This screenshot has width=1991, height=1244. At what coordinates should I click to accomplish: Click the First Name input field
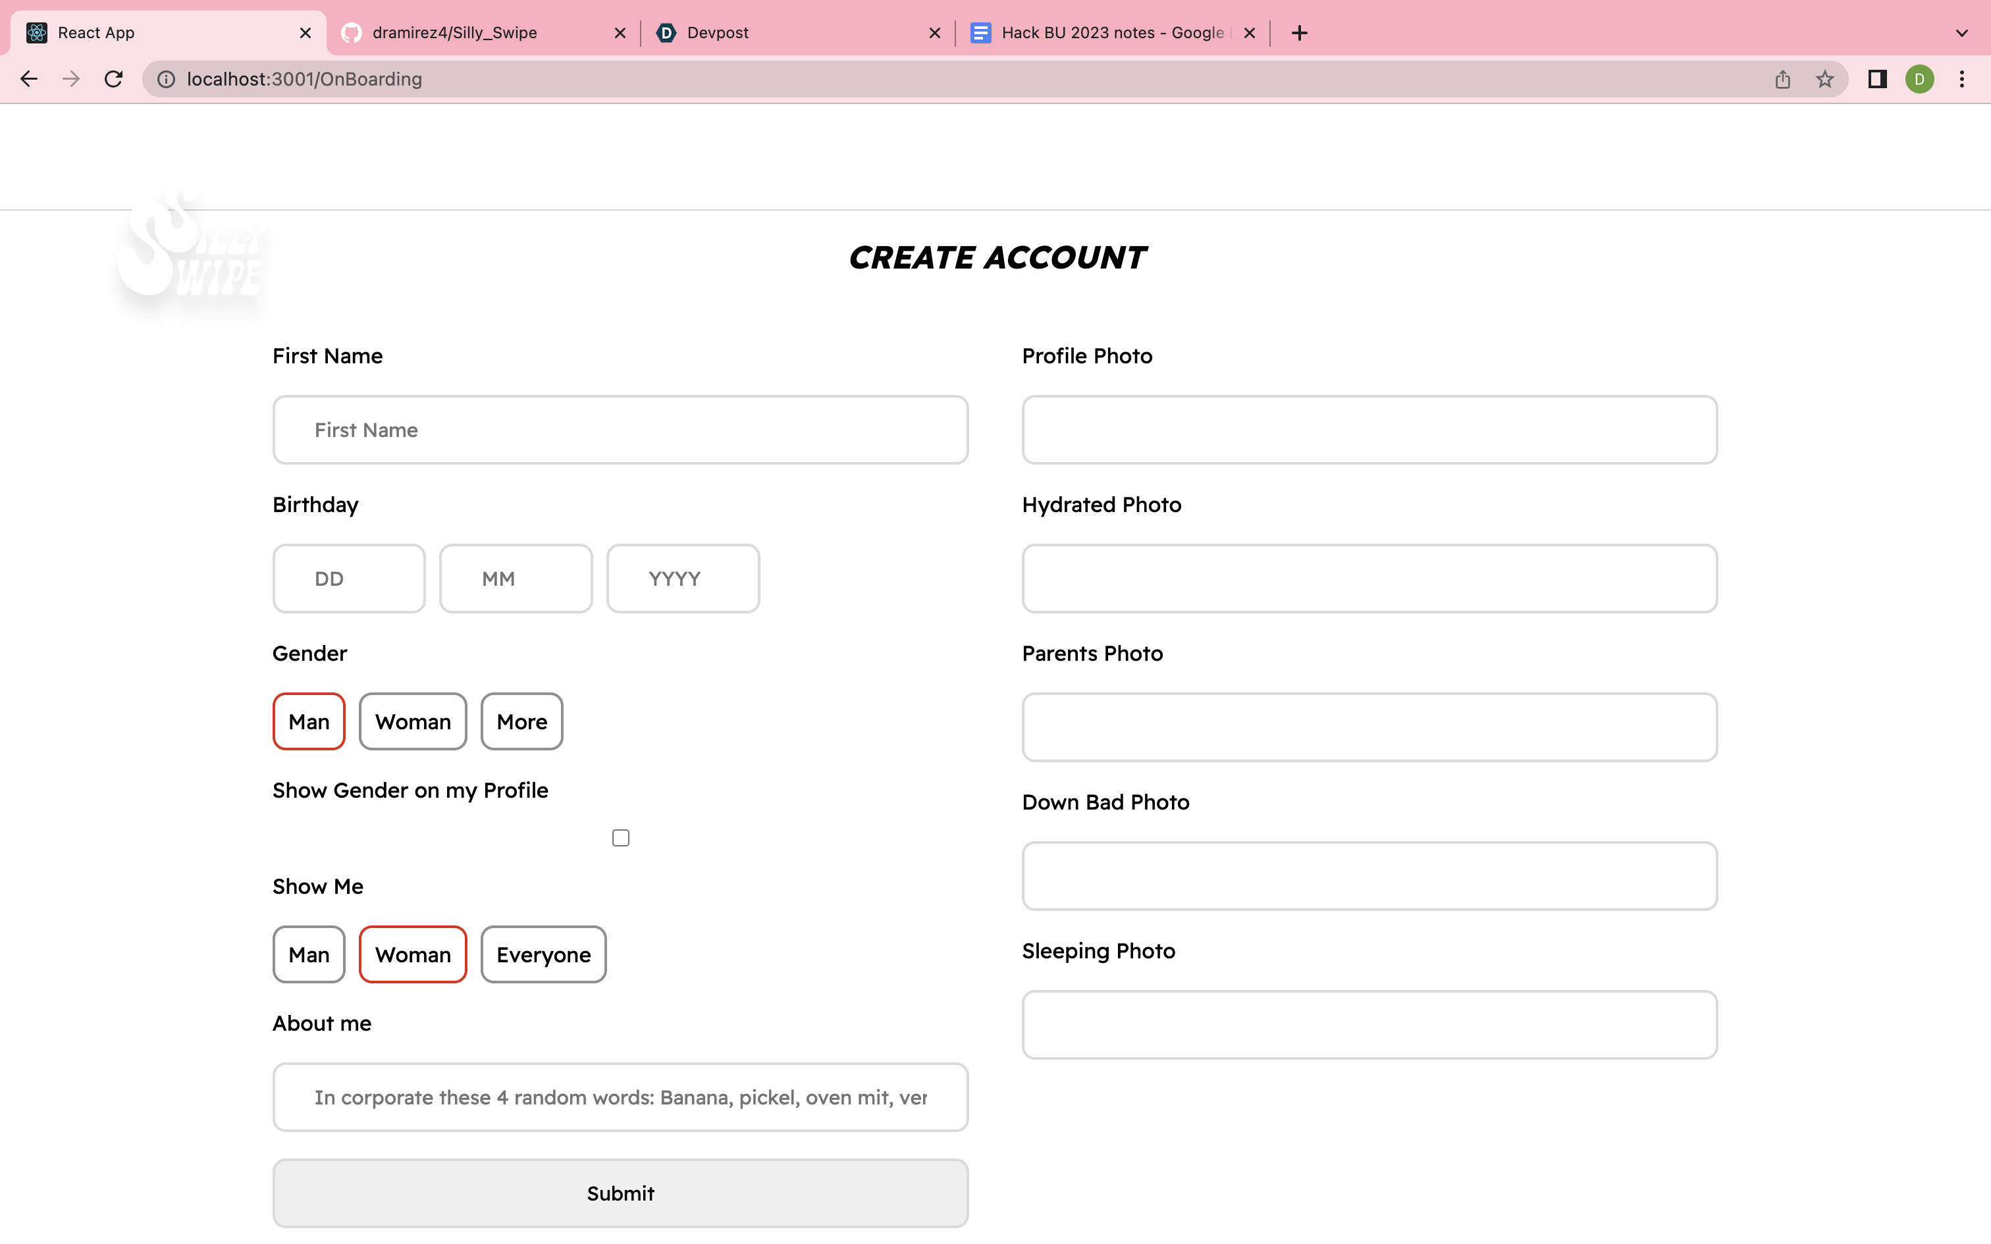point(620,429)
